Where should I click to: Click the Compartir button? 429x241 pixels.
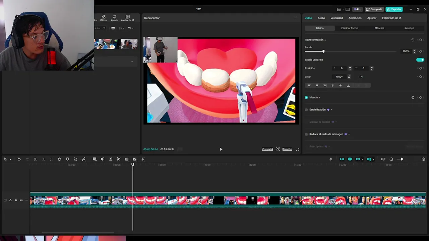pos(374,9)
